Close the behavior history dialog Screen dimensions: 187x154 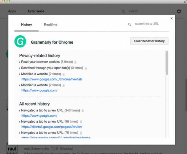(x=172, y=18)
